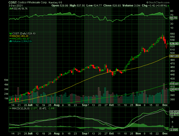Click the Volume 3.0M header value
The height and width of the screenshot is (136, 179).
click(131, 5)
